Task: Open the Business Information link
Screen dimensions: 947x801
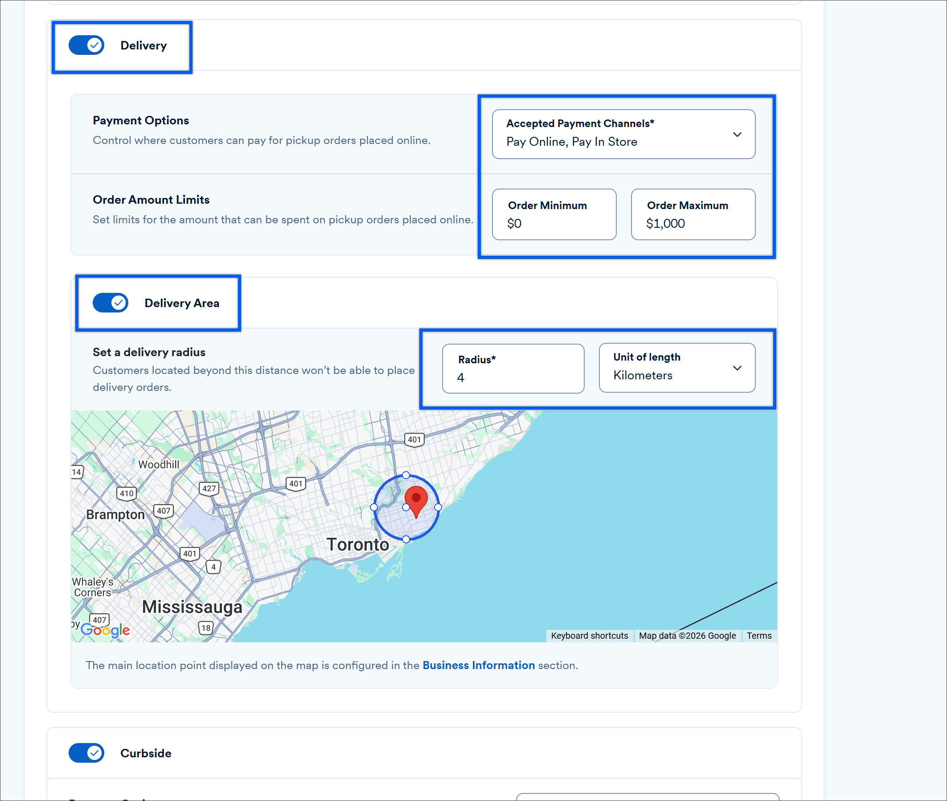Action: (x=479, y=665)
